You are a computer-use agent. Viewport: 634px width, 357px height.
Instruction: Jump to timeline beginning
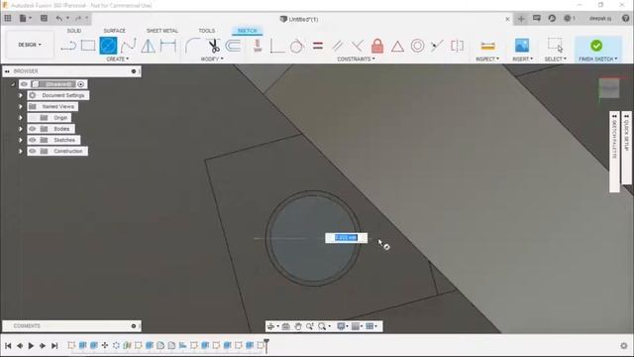click(8, 346)
